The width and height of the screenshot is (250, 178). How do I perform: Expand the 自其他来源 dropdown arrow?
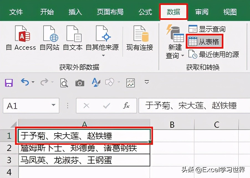point(103,55)
